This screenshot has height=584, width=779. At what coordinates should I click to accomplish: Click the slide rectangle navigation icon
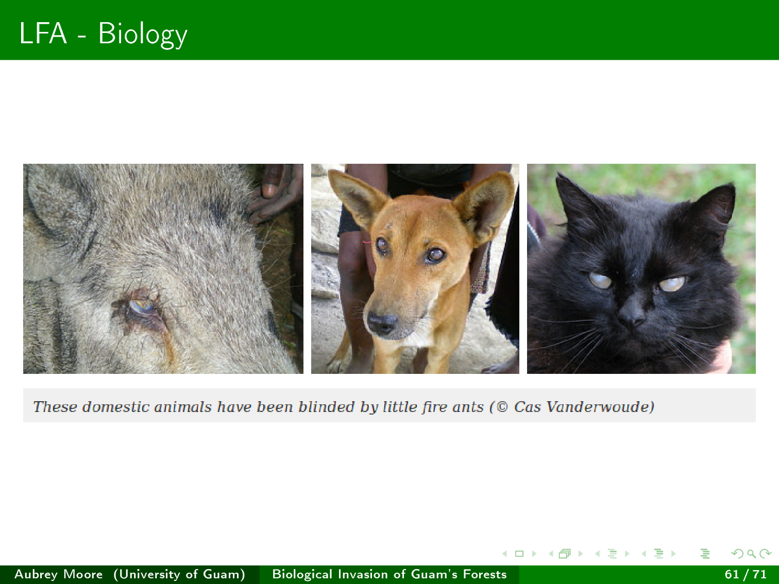pos(519,554)
